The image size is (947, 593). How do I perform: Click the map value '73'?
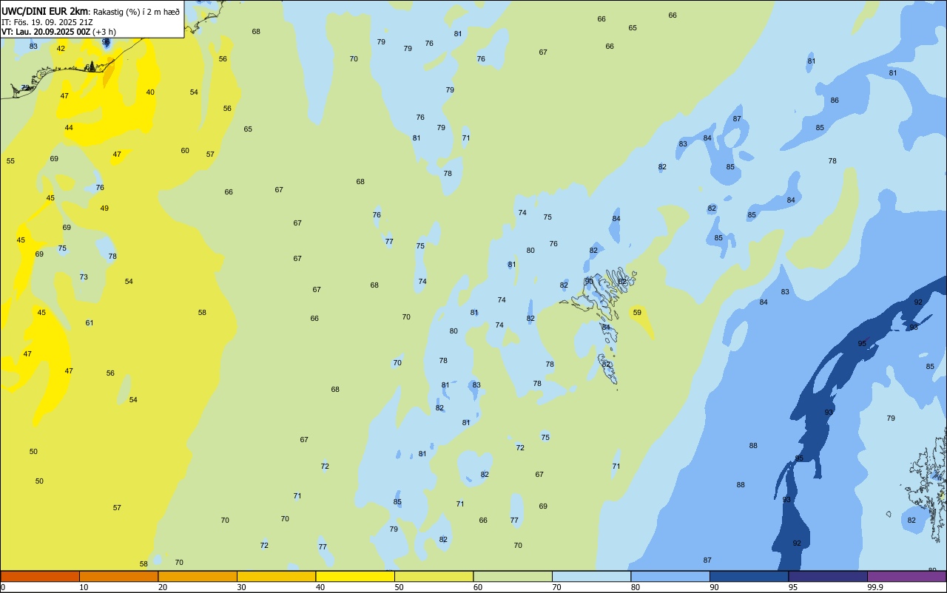pyautogui.click(x=84, y=277)
